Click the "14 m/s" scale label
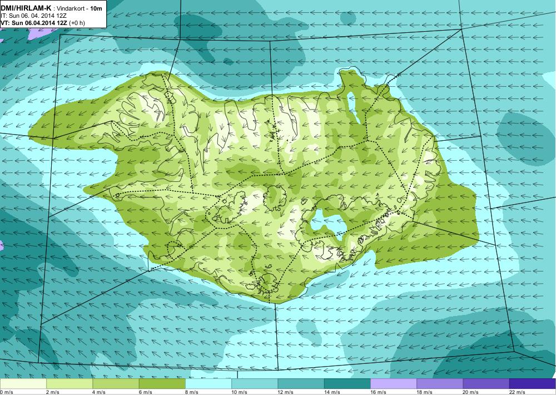The width and height of the screenshot is (556, 395). [x=331, y=392]
